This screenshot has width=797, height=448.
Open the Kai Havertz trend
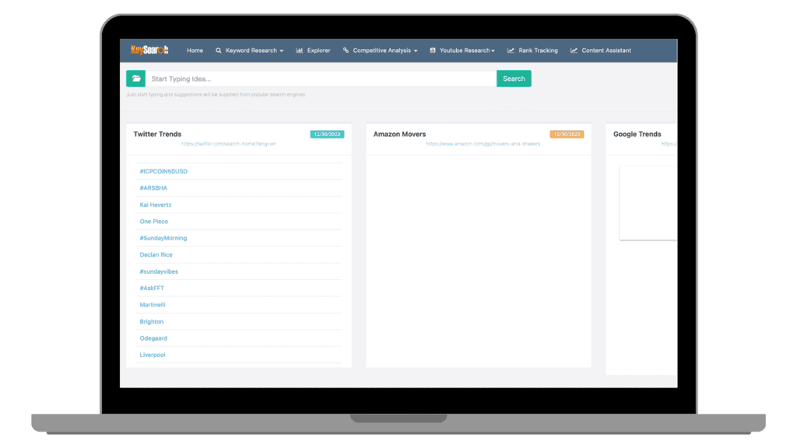(156, 205)
